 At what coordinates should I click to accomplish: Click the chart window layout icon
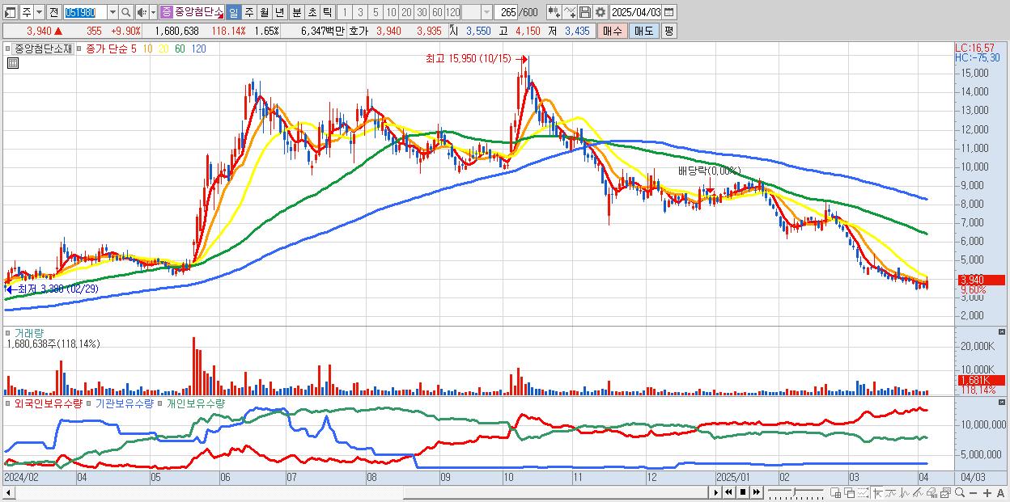(x=946, y=492)
